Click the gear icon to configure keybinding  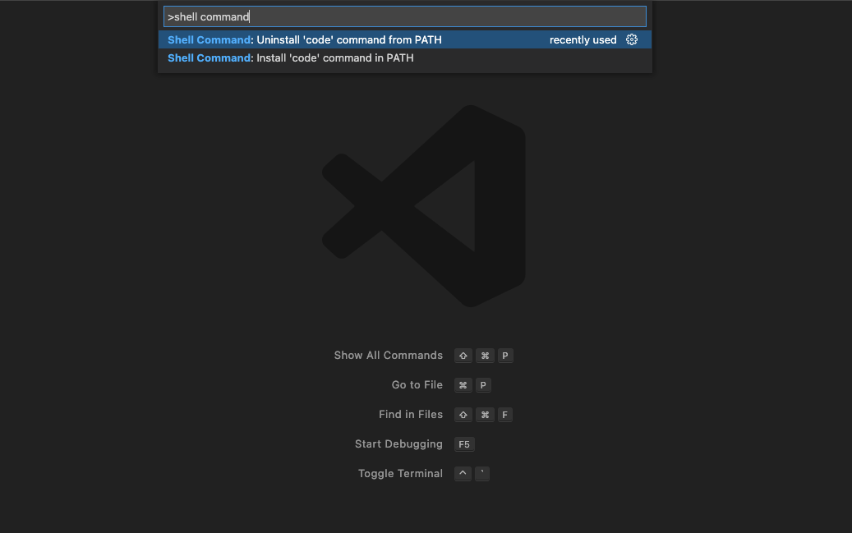(631, 39)
